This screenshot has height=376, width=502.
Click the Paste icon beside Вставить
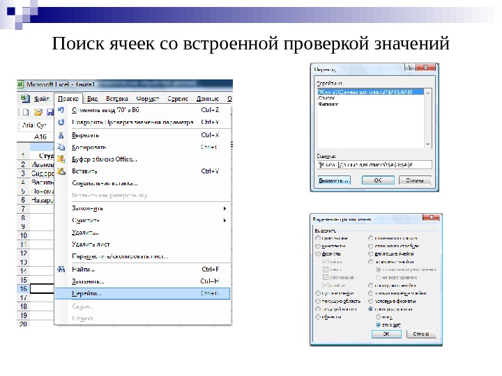[x=61, y=171]
